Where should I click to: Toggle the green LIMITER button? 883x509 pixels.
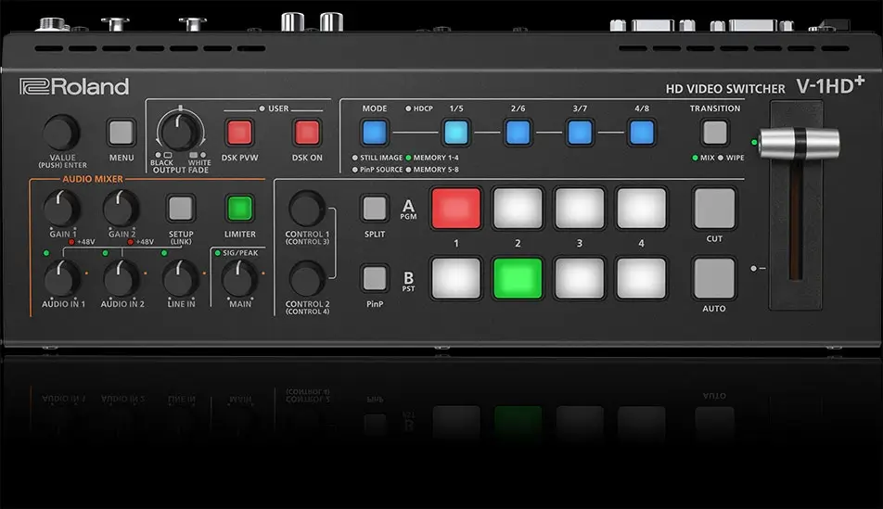click(240, 207)
